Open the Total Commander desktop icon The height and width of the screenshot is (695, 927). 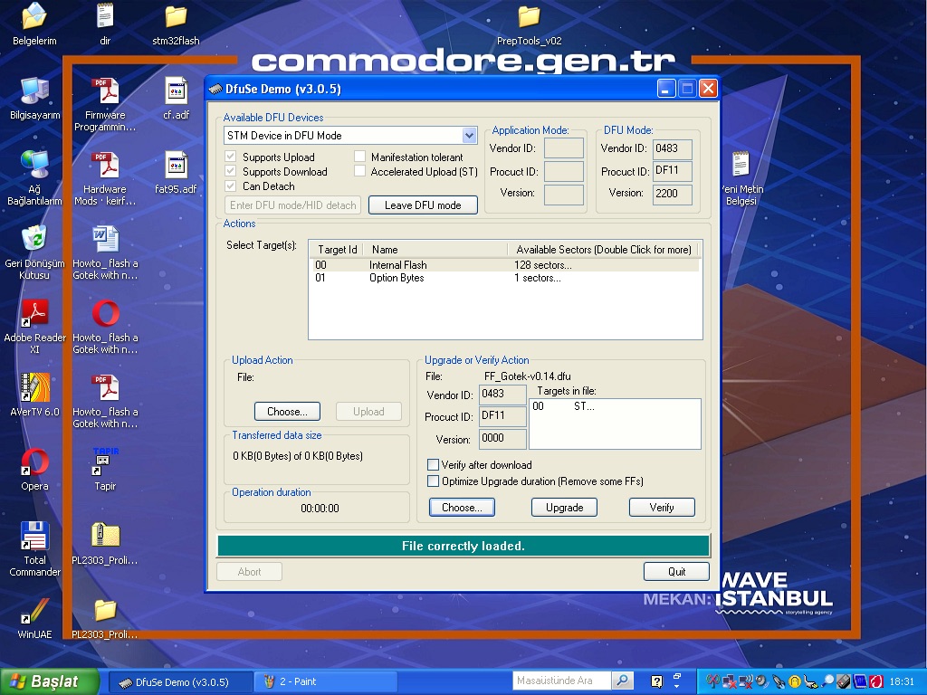tap(34, 537)
